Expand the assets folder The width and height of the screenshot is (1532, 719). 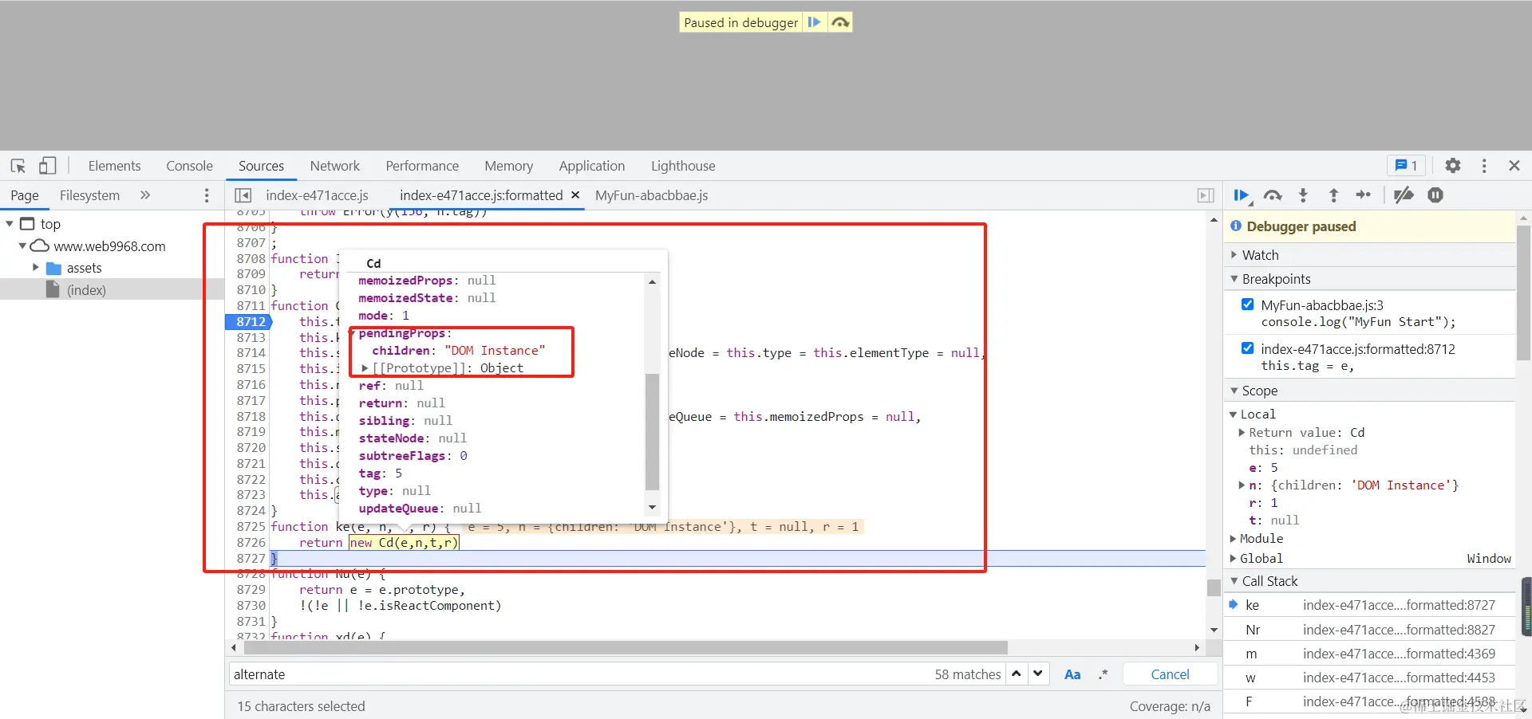[x=35, y=268]
